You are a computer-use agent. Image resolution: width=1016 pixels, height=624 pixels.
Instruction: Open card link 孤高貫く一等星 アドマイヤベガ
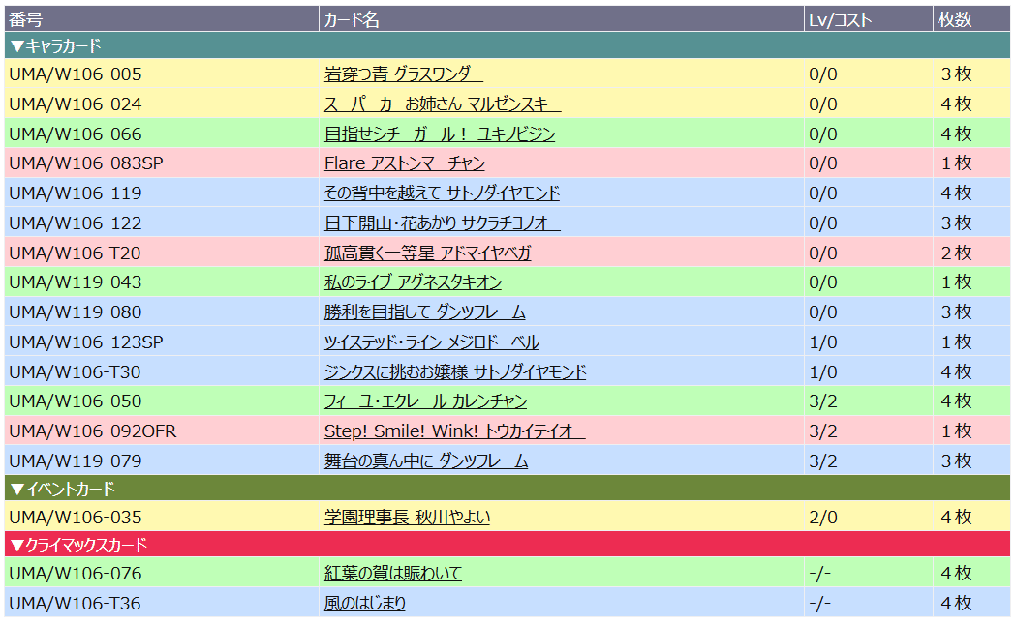point(428,253)
